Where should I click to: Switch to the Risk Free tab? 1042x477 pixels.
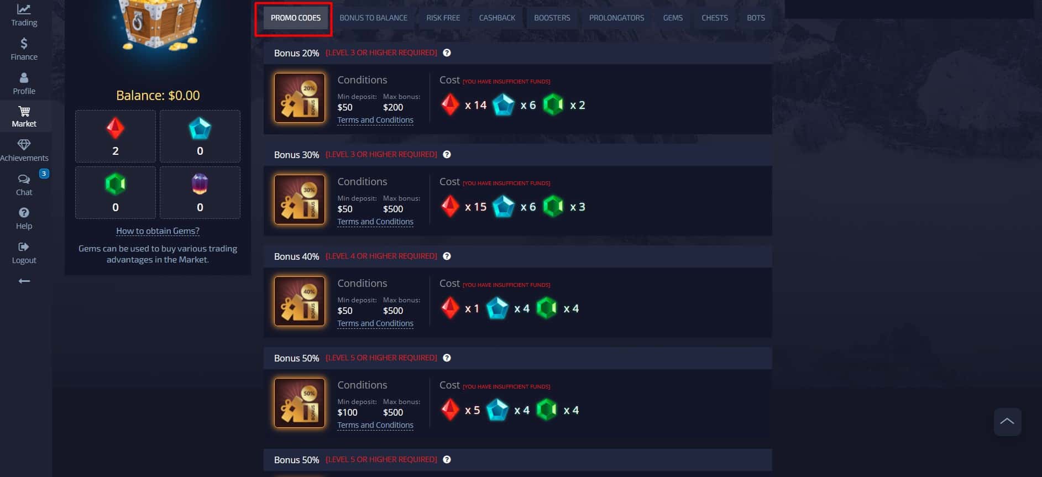pyautogui.click(x=443, y=18)
